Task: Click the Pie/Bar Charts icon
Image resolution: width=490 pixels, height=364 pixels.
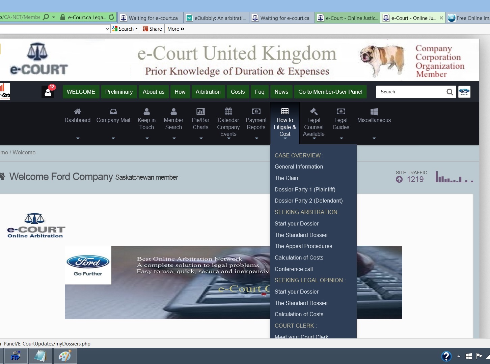Action: click(200, 112)
